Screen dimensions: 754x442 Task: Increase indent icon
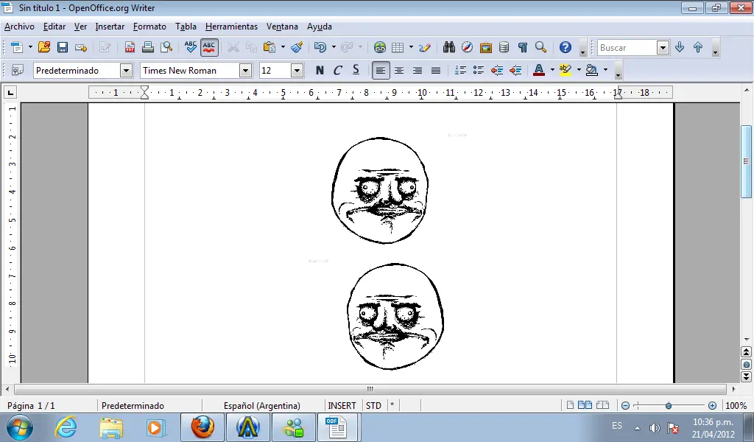(515, 70)
